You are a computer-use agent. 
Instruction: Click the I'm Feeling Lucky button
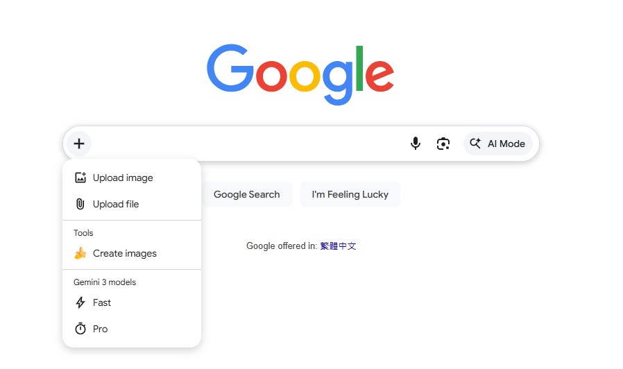click(350, 194)
